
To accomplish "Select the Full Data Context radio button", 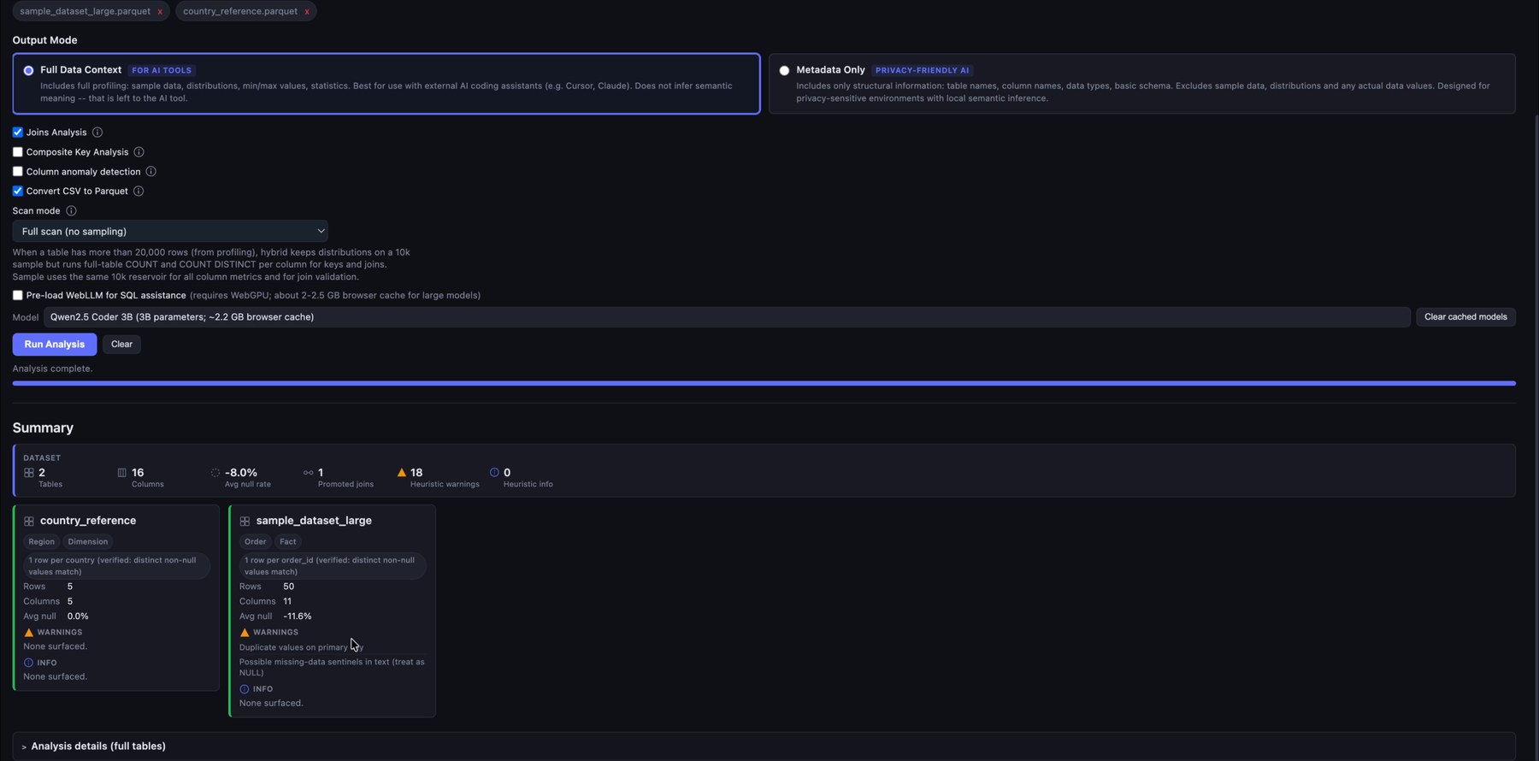I will point(29,70).
